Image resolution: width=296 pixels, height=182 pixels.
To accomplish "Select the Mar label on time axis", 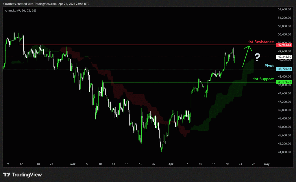I will point(73,164).
